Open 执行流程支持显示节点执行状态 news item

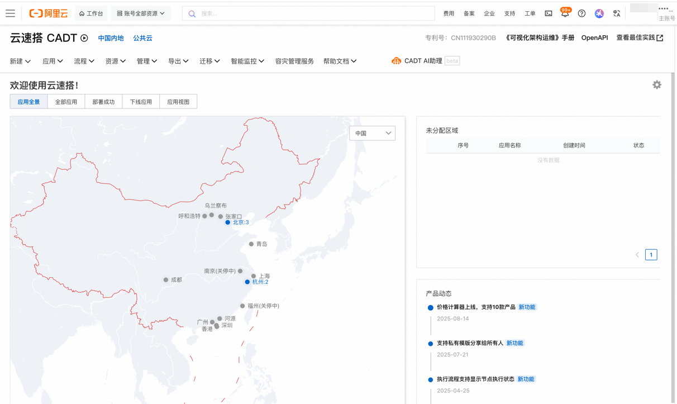point(475,379)
